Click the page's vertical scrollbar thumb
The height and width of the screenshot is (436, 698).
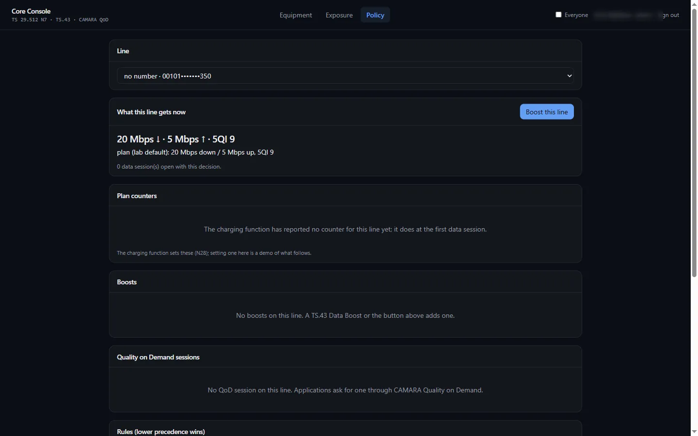coord(694,143)
